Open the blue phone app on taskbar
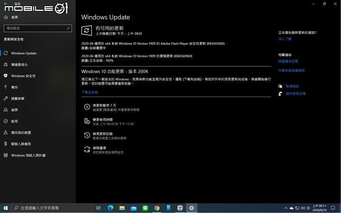 coord(168,208)
